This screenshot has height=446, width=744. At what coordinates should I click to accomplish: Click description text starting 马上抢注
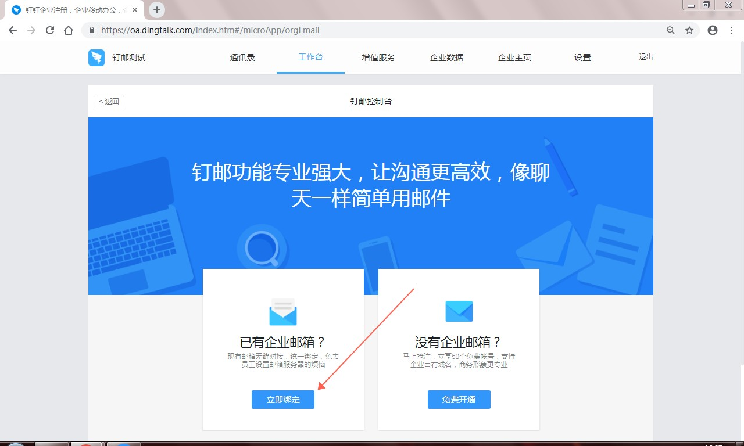pyautogui.click(x=459, y=360)
